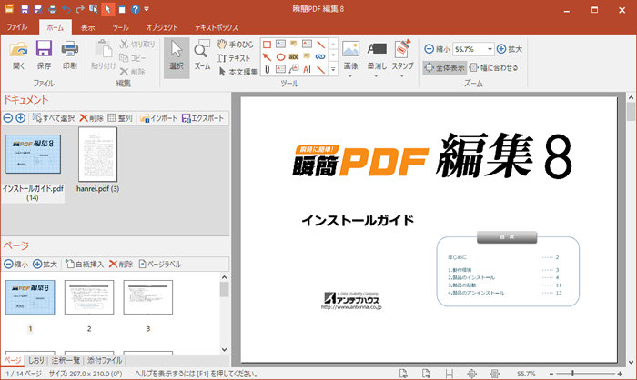Click quick access print icon in title bar
The width and height of the screenshot is (637, 380).
pos(53,9)
